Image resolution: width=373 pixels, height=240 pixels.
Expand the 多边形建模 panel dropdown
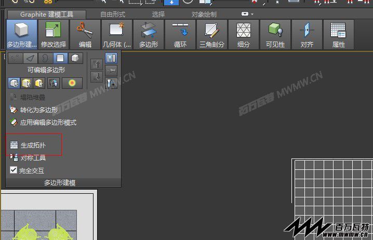pos(60,183)
